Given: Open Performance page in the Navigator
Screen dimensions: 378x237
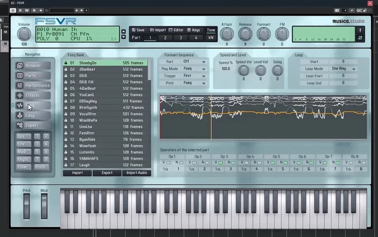Looking at the screenshot, I should tap(33, 85).
